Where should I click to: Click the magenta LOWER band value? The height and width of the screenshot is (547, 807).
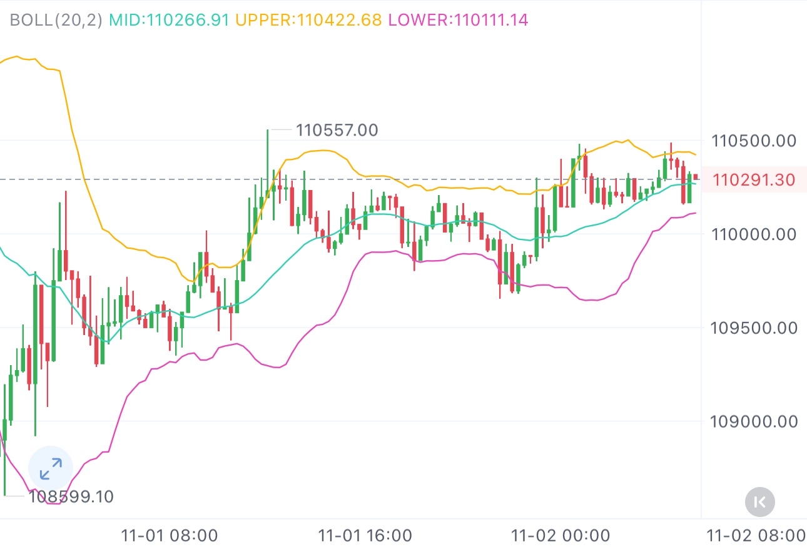click(x=458, y=20)
